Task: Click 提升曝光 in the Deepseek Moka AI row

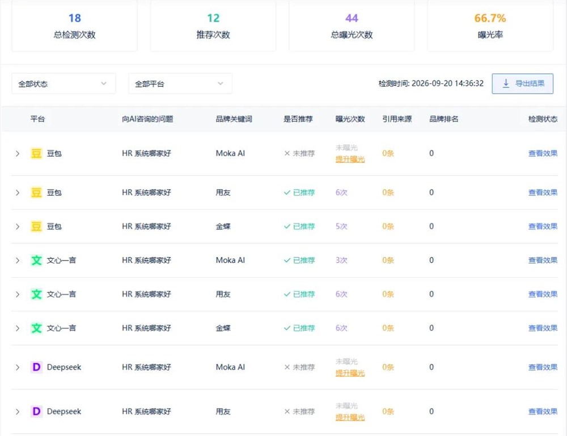Action: click(x=350, y=373)
